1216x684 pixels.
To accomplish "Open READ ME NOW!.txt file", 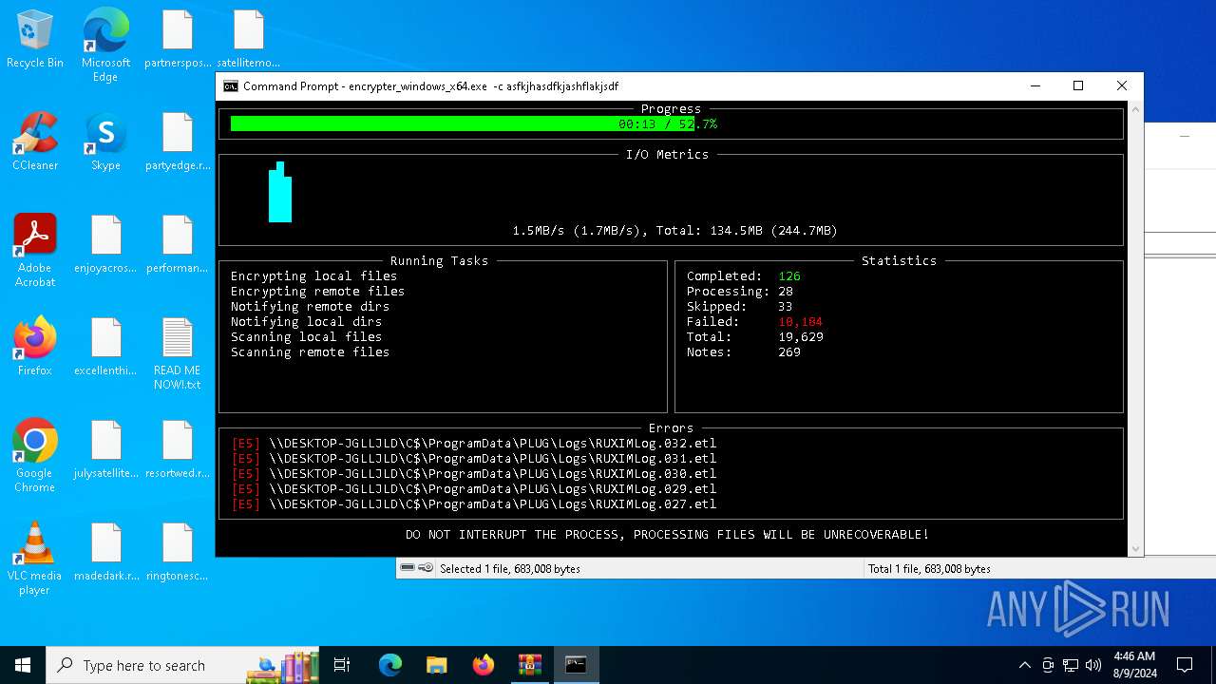I will click(x=178, y=353).
